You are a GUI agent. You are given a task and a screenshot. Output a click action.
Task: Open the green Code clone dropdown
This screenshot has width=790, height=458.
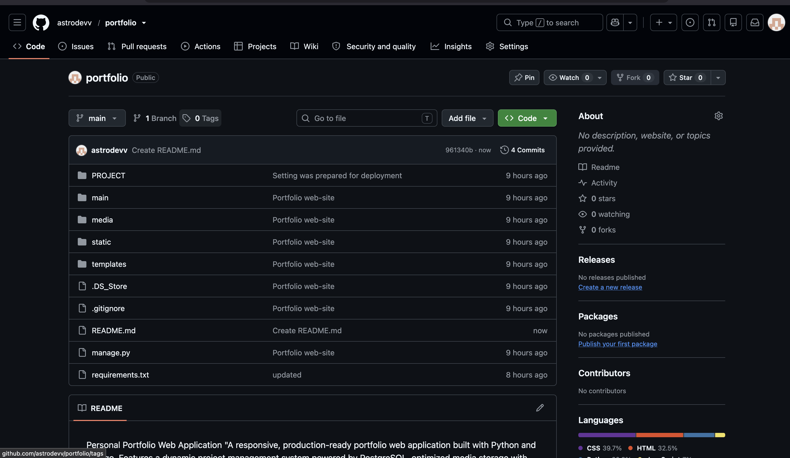click(527, 118)
